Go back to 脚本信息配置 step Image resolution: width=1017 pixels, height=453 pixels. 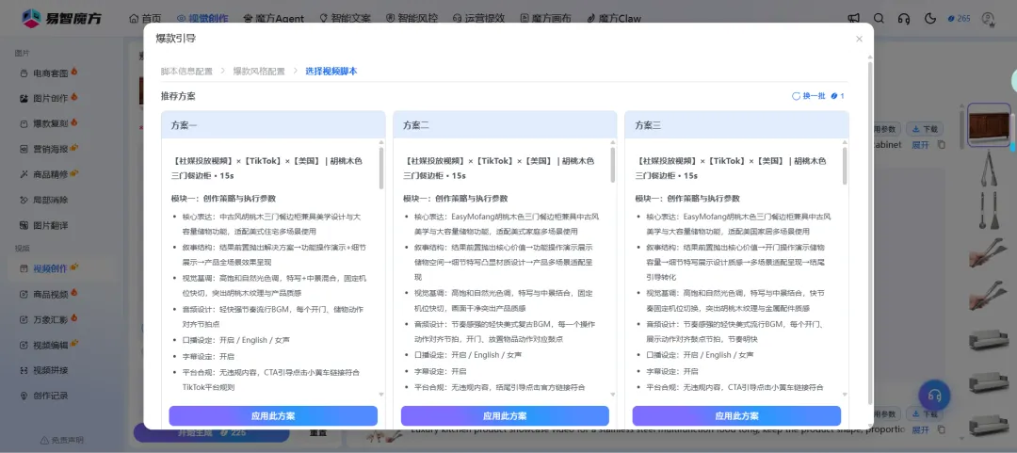(186, 72)
